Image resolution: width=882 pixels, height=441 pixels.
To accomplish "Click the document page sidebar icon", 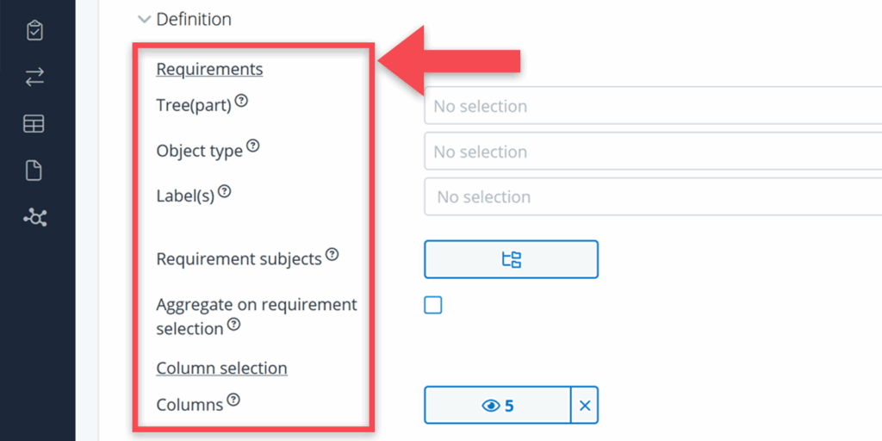I will [x=34, y=171].
